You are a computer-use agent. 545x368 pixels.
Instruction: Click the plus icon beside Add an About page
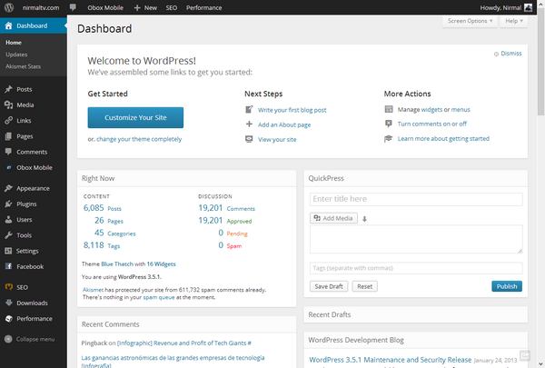coord(249,124)
